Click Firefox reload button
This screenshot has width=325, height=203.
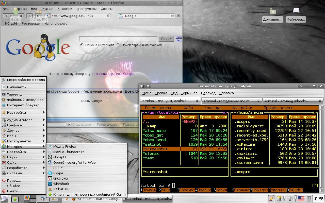click(x=21, y=16)
